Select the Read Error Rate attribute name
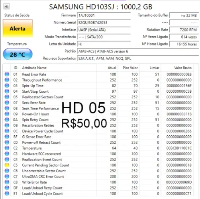This screenshot has height=199, width=200. point(34,74)
